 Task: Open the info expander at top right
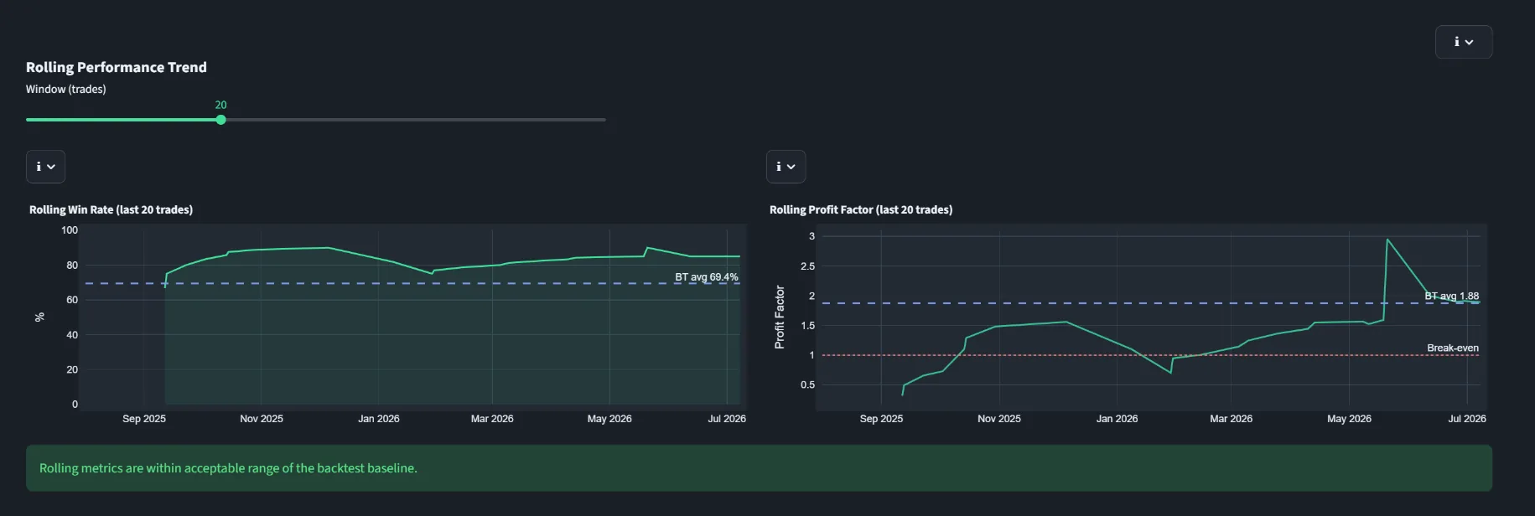1463,42
